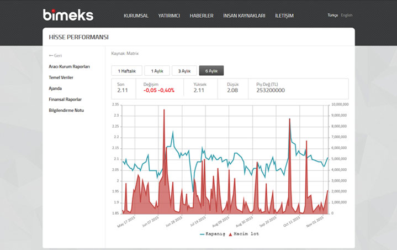Open the Ajanda page
The height and width of the screenshot is (250, 397).
click(x=55, y=88)
